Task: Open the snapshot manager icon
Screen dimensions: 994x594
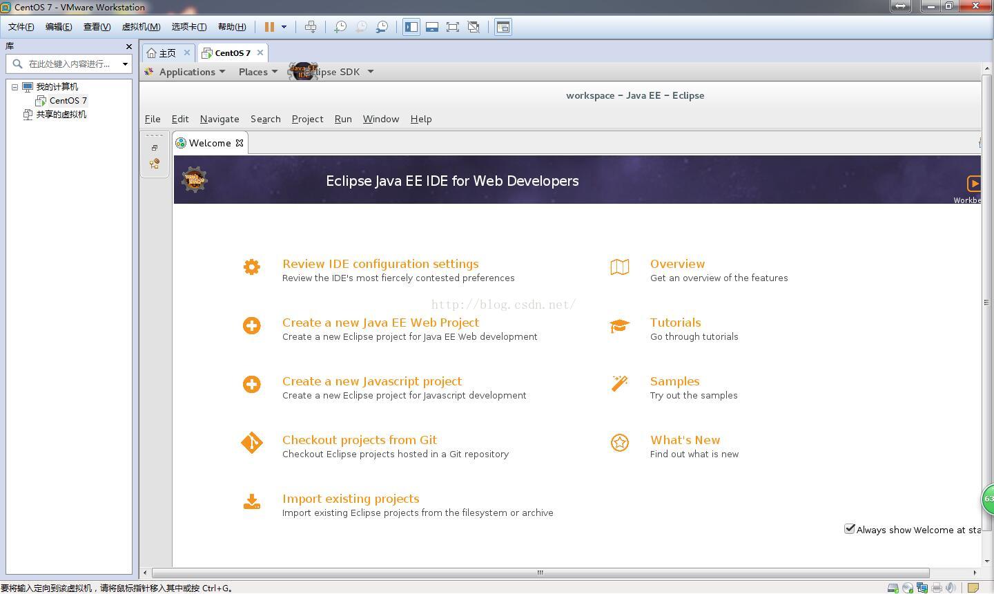Action: [382, 27]
